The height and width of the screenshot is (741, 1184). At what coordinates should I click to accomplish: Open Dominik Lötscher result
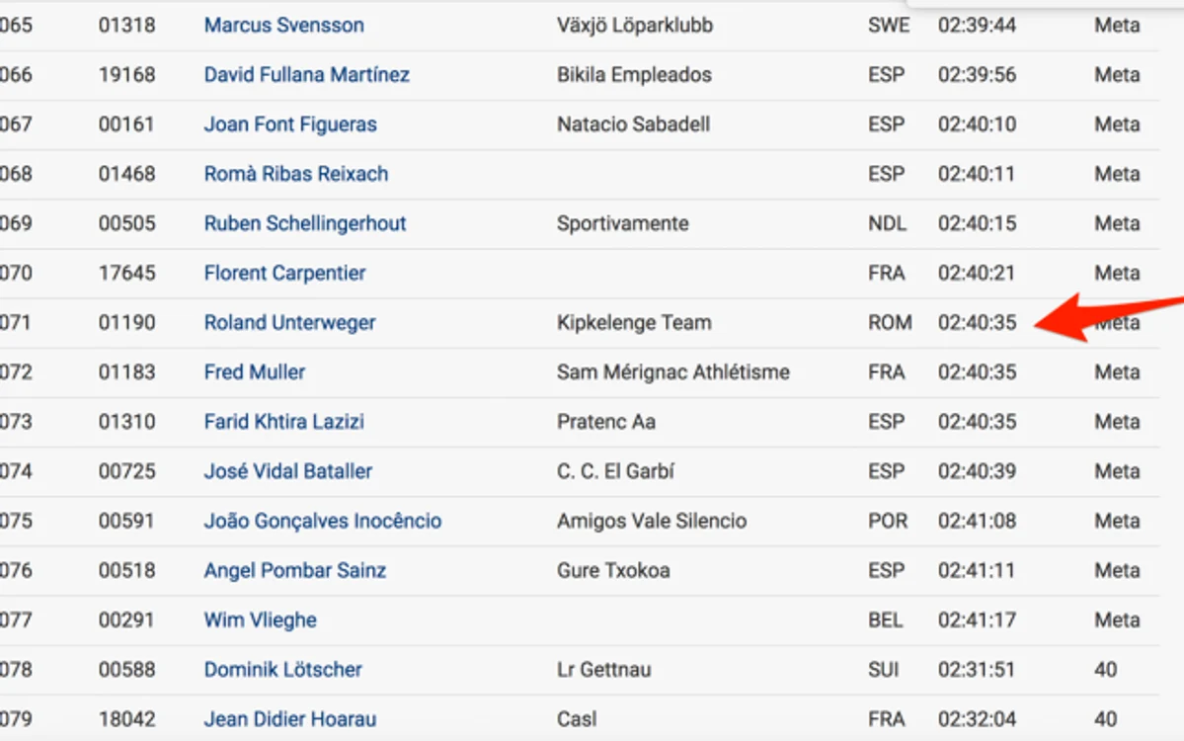point(283,669)
